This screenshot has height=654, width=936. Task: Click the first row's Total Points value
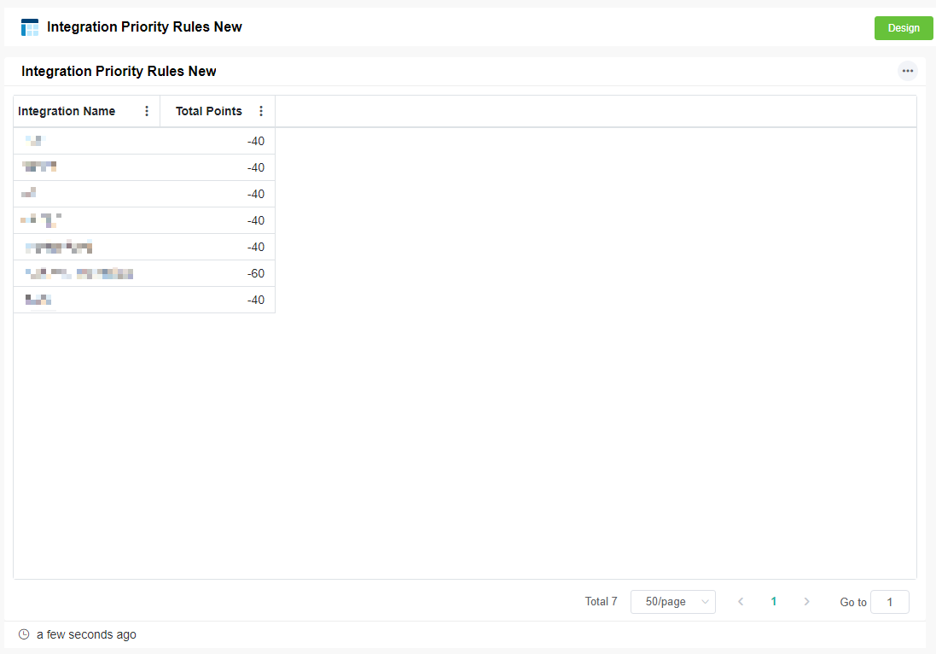tap(256, 141)
